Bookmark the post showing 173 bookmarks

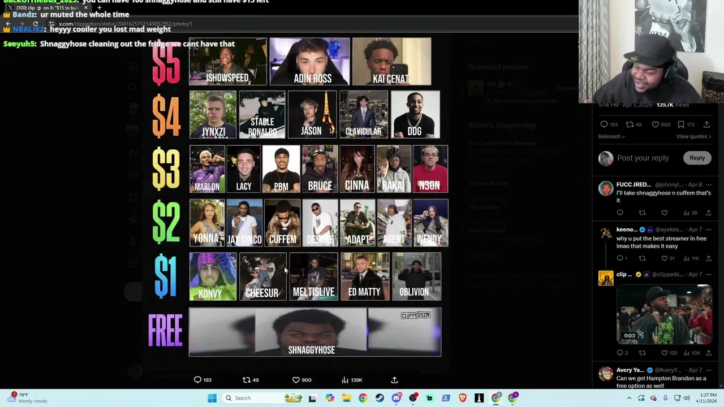pyautogui.click(x=681, y=124)
